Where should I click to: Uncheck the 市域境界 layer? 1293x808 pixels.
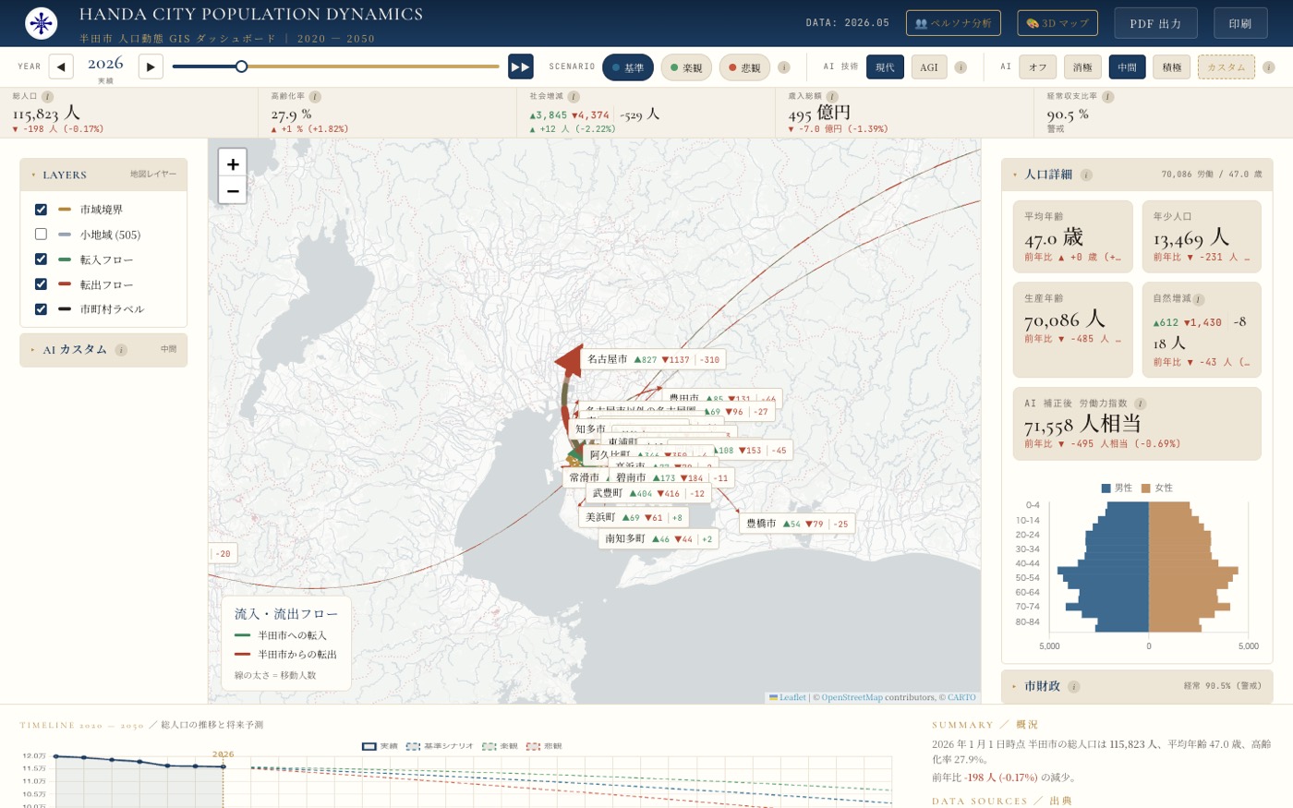click(x=41, y=210)
